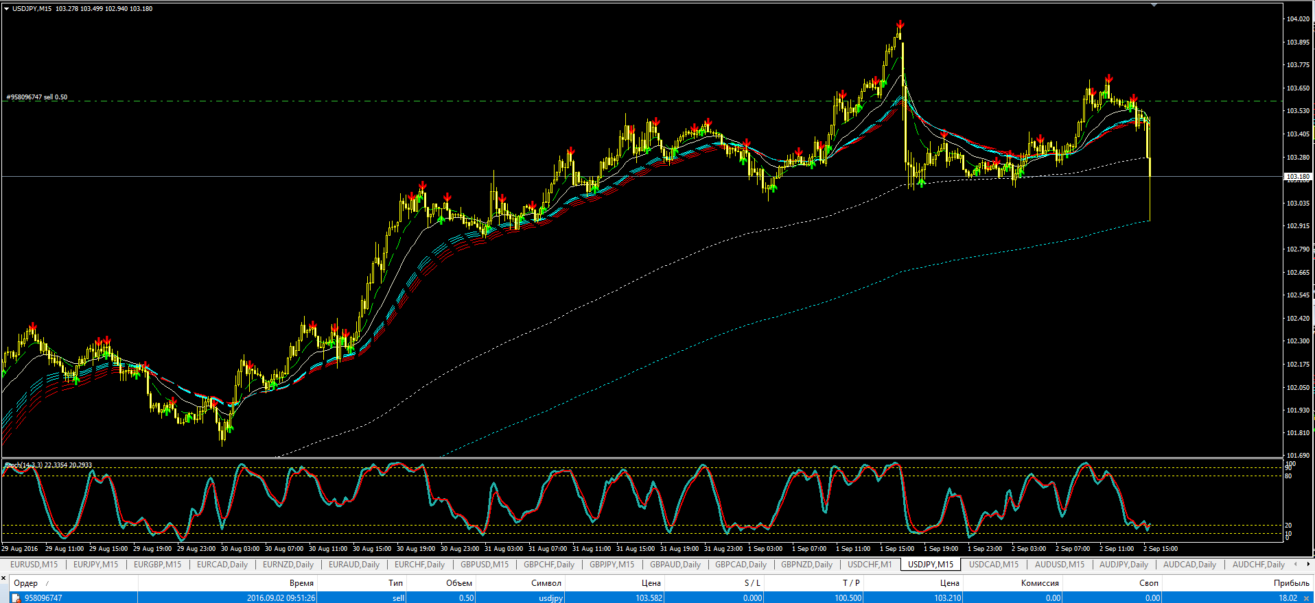This screenshot has width=1315, height=603.
Task: Click the current price tag 103.180 on axis
Action: pyautogui.click(x=1297, y=177)
